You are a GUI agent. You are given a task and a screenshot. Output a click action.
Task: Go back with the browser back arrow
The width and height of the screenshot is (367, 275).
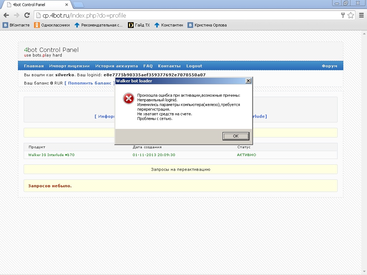click(x=6, y=15)
